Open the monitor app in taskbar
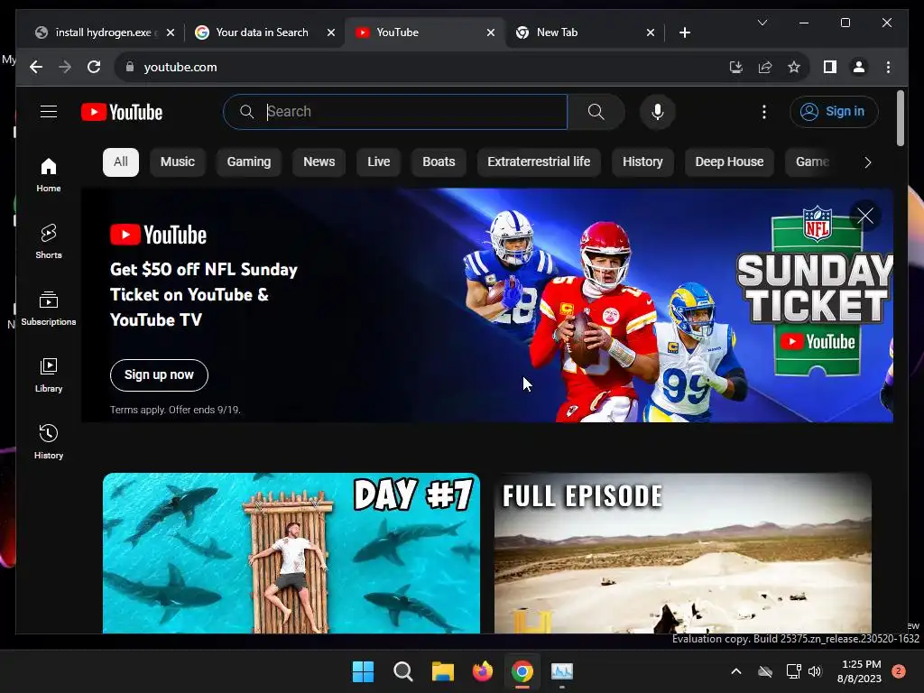 tap(561, 671)
